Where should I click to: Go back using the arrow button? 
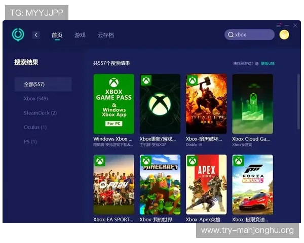[36, 35]
